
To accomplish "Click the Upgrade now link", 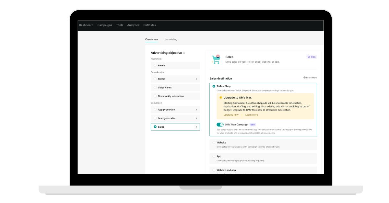I will coord(231,115).
